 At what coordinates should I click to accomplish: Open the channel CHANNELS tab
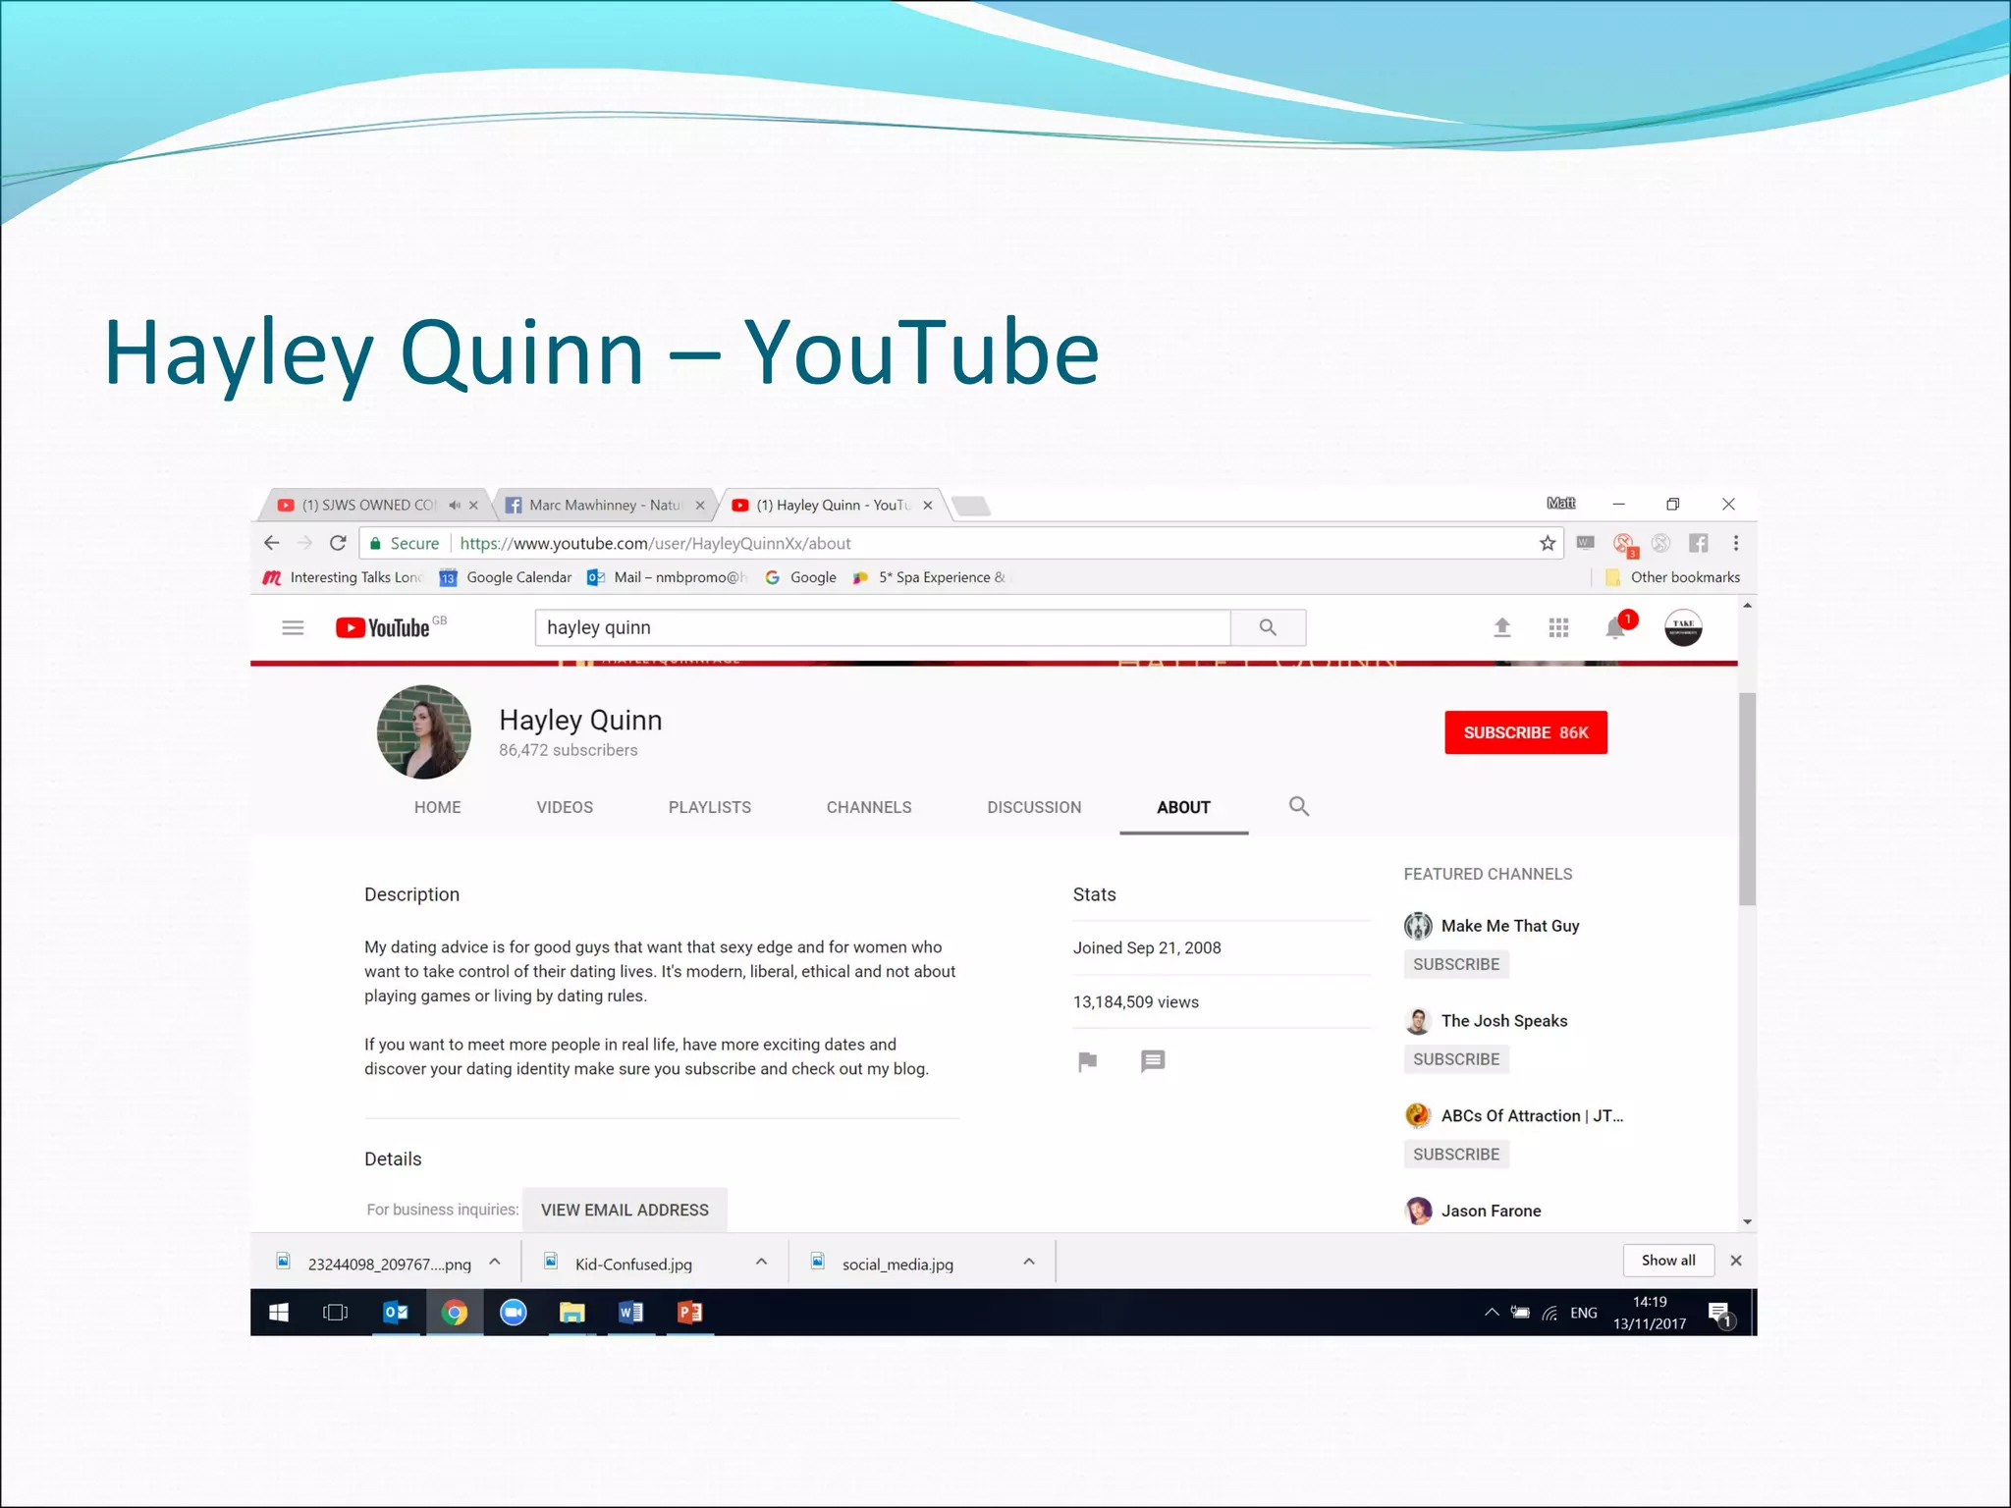tap(869, 807)
